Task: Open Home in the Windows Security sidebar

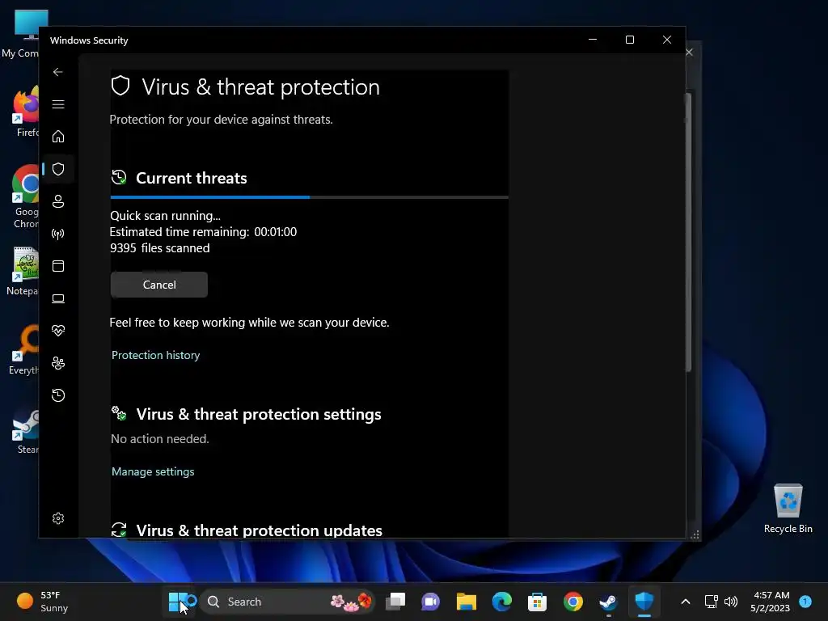Action: (x=58, y=137)
